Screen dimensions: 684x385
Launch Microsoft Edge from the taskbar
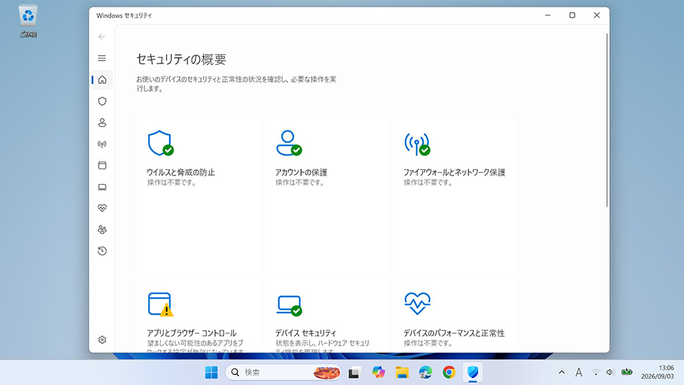click(425, 372)
